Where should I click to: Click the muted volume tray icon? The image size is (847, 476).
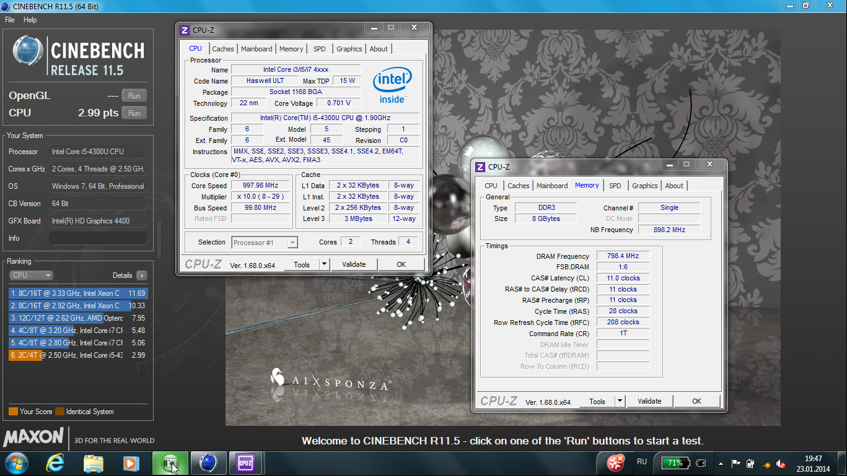pos(781,463)
